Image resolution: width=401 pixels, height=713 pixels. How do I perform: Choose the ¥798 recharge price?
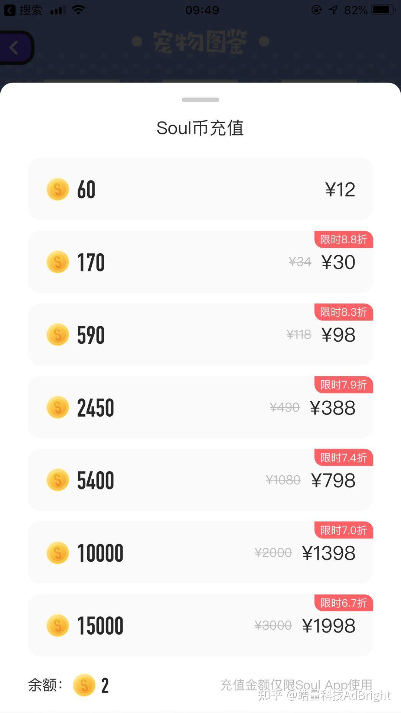(x=333, y=481)
